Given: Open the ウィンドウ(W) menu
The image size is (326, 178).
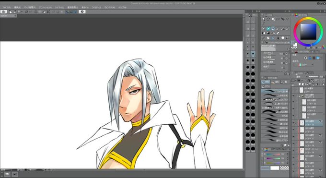Looking at the screenshot, I should (110, 7).
